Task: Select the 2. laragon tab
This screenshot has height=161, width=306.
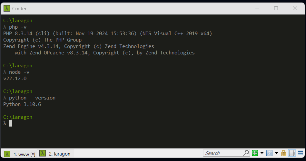Action: coord(55,154)
